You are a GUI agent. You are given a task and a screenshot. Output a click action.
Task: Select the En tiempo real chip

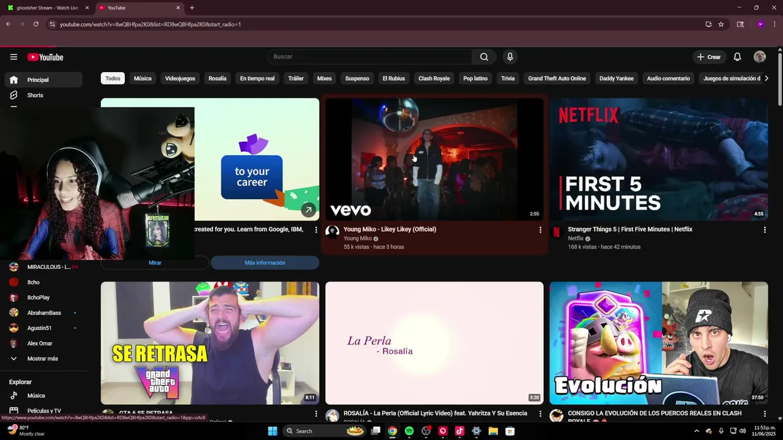point(257,78)
